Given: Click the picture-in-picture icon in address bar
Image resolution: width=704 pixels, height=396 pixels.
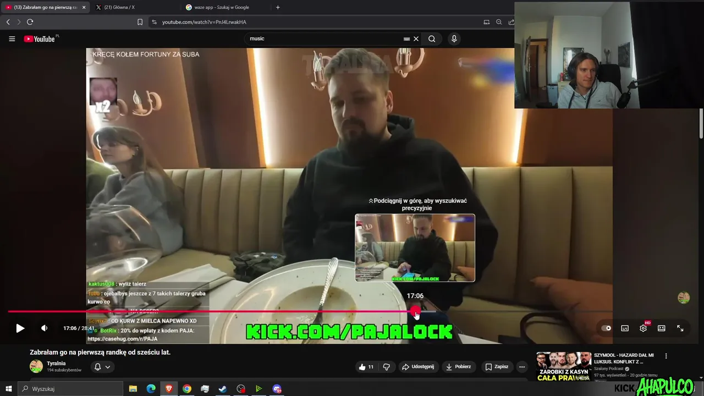Looking at the screenshot, I should 486,22.
